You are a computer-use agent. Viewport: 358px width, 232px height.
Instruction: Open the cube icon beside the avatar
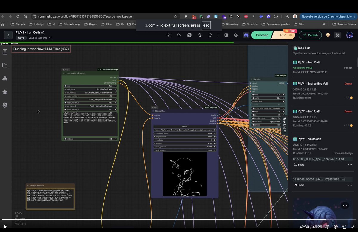338,35
